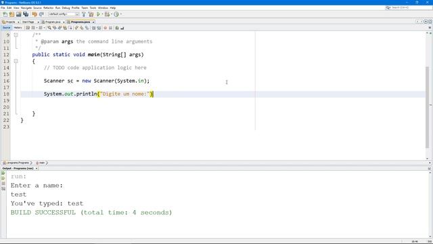The image size is (433, 244).
Task: Open the Debug menu
Action: click(66, 7)
